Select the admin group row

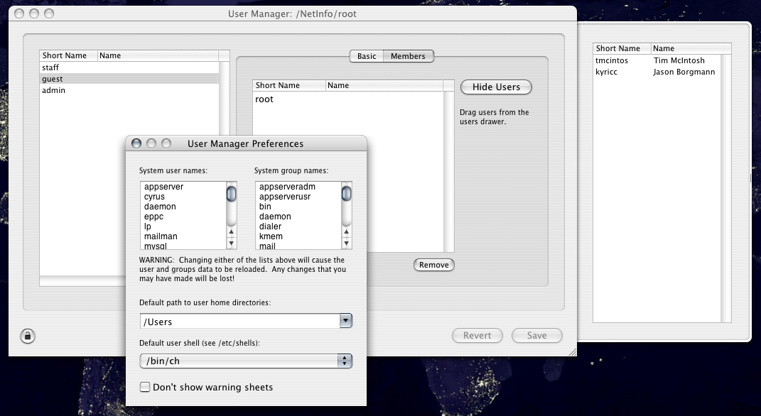pyautogui.click(x=129, y=90)
